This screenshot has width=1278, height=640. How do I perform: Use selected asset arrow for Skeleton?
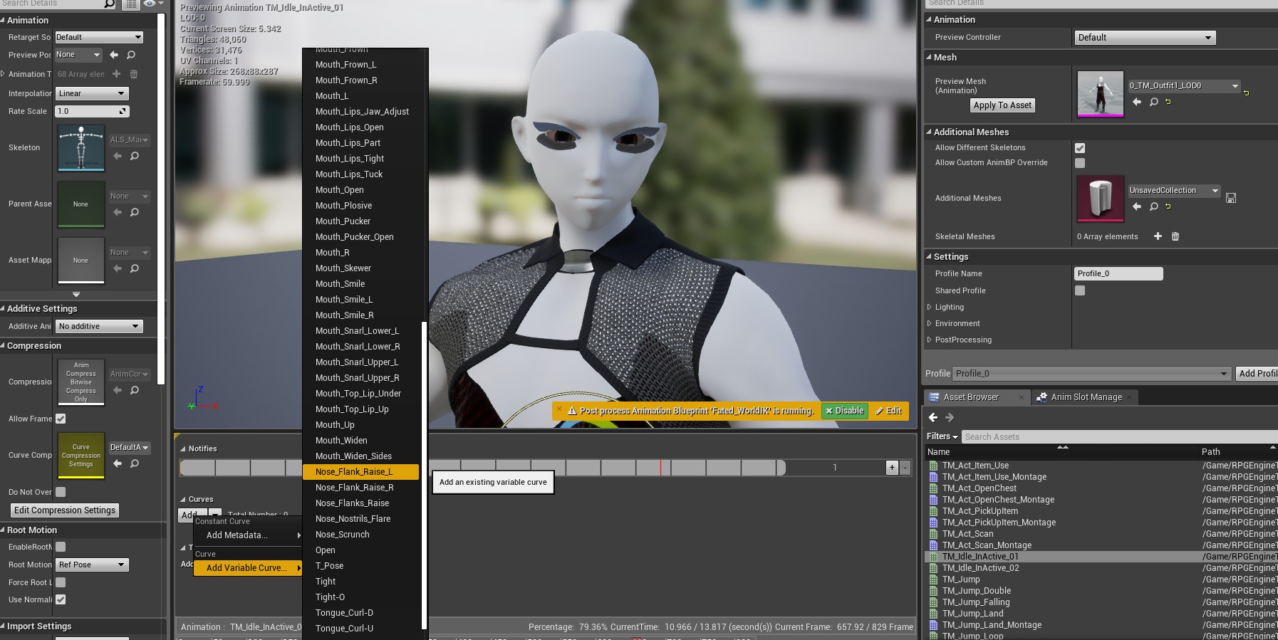point(118,156)
